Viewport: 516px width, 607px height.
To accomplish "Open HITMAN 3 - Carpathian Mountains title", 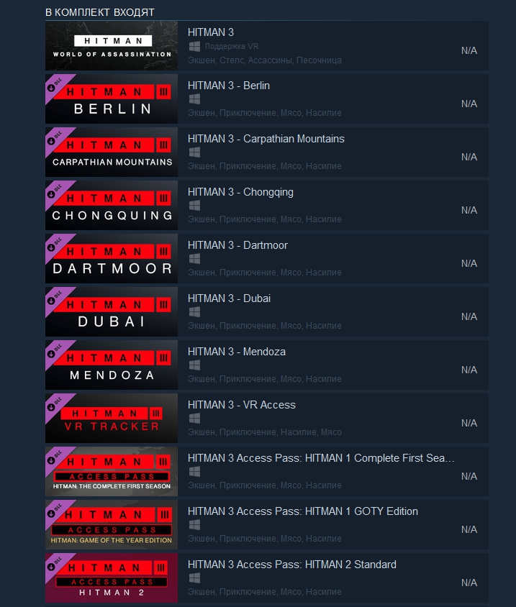I will [x=266, y=139].
